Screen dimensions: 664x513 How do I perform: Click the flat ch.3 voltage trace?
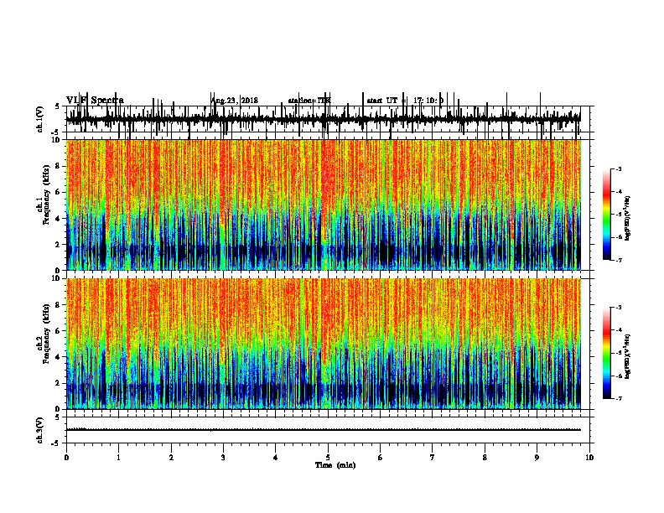pos(324,430)
